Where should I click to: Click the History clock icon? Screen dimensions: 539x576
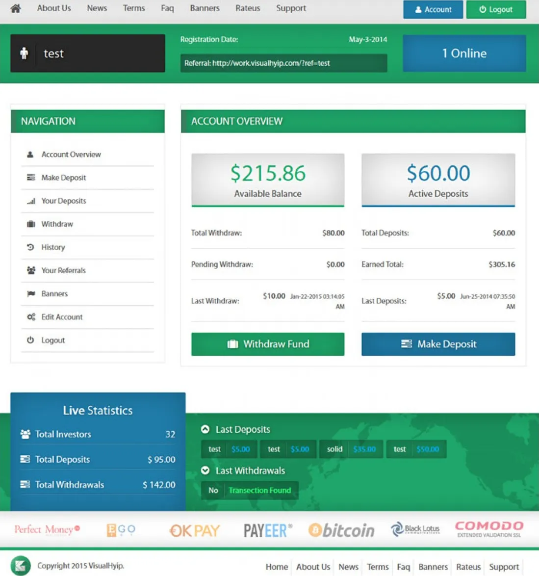[x=30, y=247]
